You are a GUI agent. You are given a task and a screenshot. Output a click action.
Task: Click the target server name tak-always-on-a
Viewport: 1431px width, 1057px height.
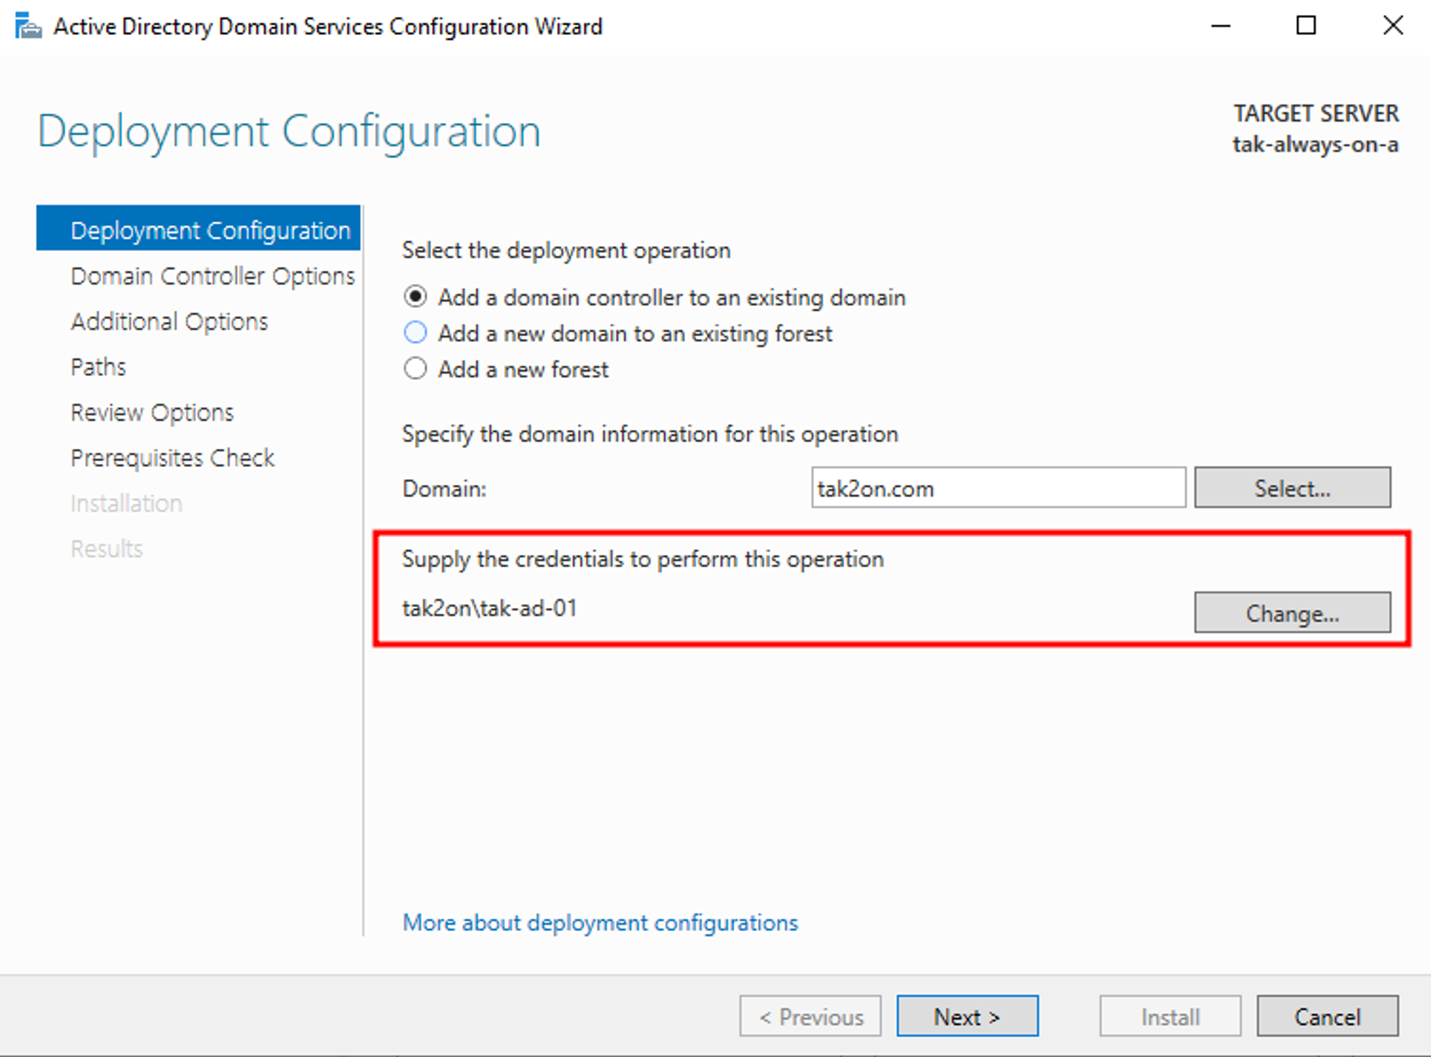[x=1315, y=144]
